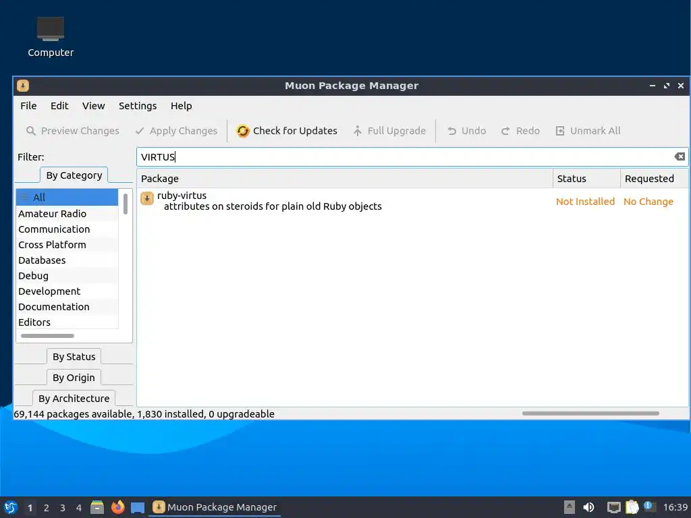Image resolution: width=691 pixels, height=518 pixels.
Task: Sort by the Requested column header
Action: point(655,178)
